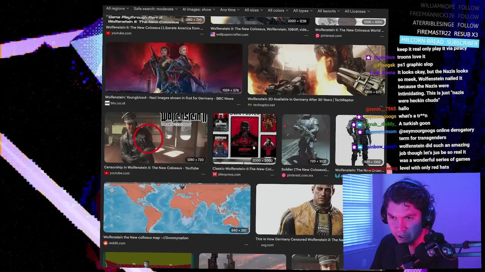
Task: Click the techraptor.net source text
Action: coord(264,105)
